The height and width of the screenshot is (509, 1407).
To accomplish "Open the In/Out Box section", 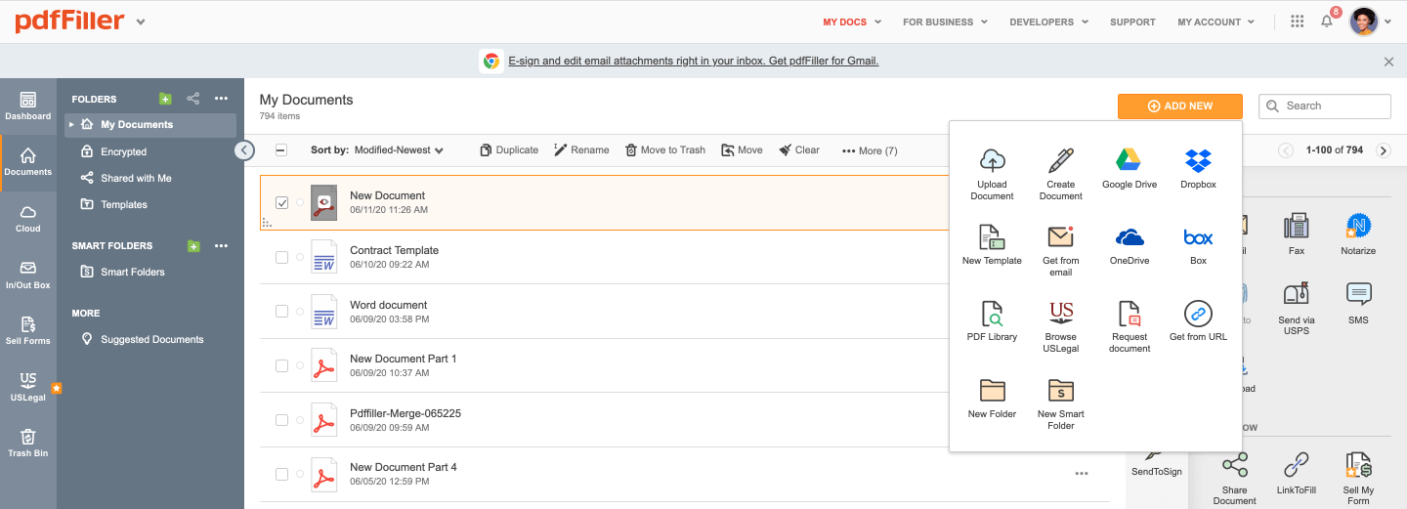I will tap(27, 276).
